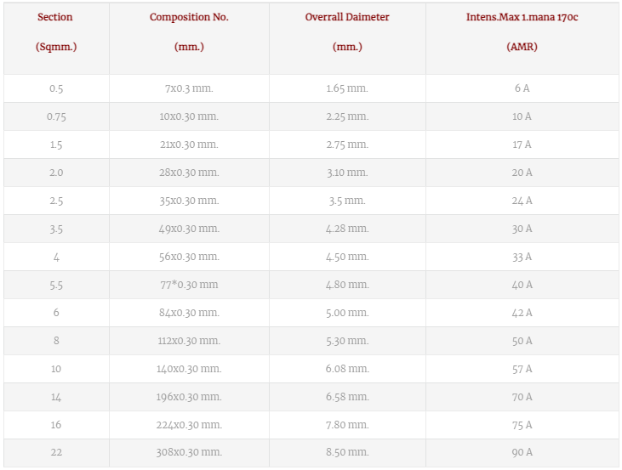Select the 112x0.30 mm. composition cell
Image resolution: width=622 pixels, height=470 pixels.
click(189, 341)
